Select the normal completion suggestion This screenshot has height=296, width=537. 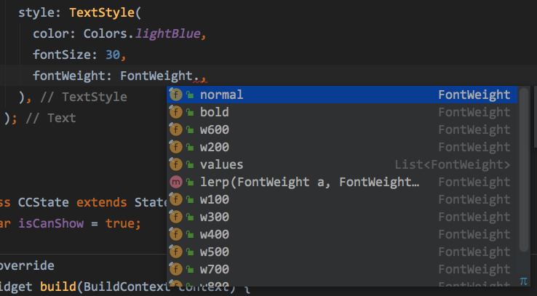[x=221, y=95]
